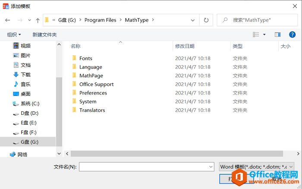302x189 pixels.
Task: Open the view options dropdown arrow
Action: pyautogui.click(x=264, y=35)
